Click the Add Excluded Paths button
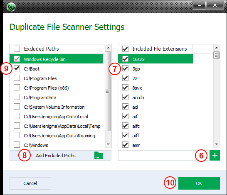This screenshot has width=227, height=195. (61, 156)
